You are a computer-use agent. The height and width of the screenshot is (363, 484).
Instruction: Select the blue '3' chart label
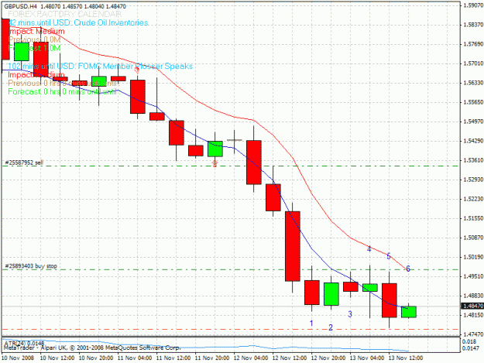pos(350,314)
